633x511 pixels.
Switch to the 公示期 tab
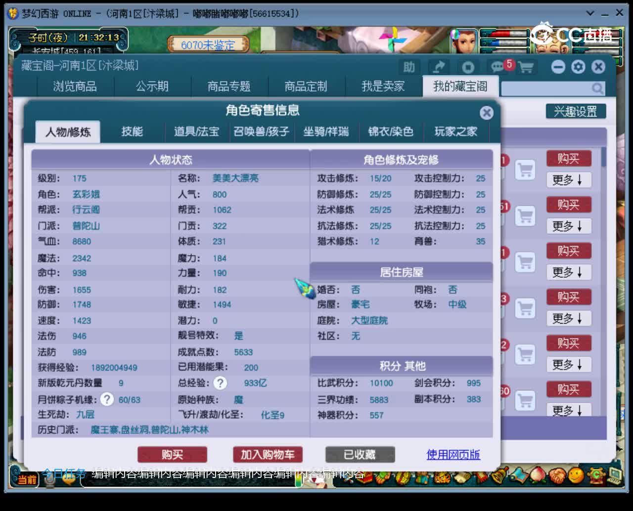[152, 86]
